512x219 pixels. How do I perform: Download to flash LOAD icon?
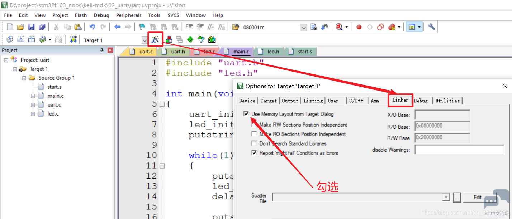pos(73,39)
